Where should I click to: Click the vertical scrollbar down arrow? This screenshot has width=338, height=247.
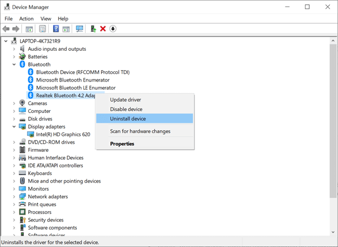(333, 232)
